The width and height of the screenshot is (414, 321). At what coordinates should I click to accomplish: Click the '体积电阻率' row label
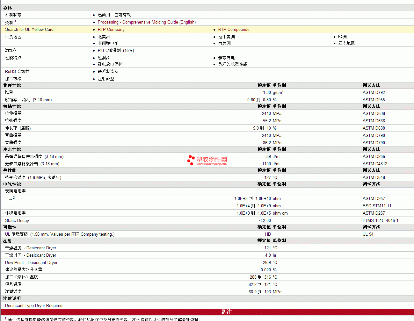(15, 213)
